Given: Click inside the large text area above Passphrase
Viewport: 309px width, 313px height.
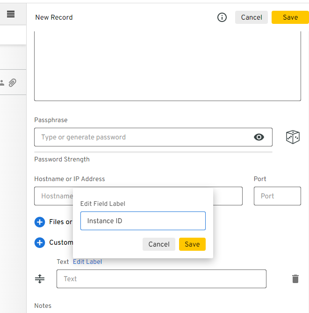Looking at the screenshot, I should (167, 66).
